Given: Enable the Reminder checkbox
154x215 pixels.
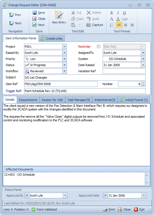Looking at the screenshot, I should pyautogui.click(x=98, y=46).
